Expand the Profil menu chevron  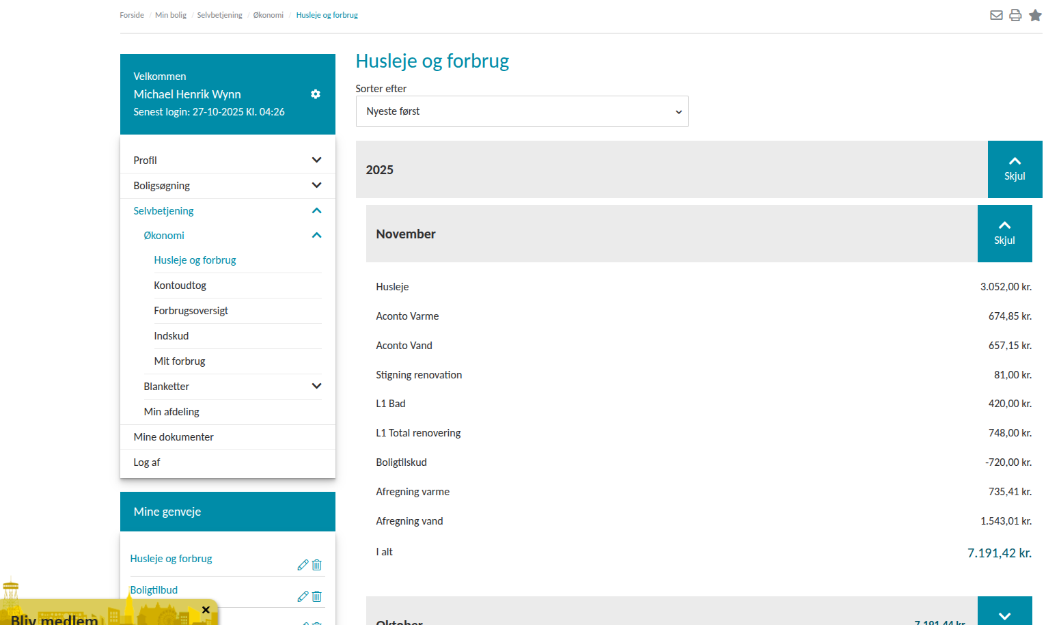click(x=316, y=160)
